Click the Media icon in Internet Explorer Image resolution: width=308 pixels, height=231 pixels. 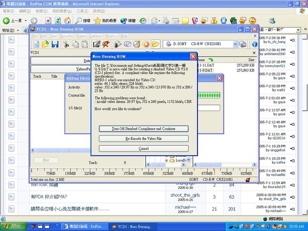(128, 21)
